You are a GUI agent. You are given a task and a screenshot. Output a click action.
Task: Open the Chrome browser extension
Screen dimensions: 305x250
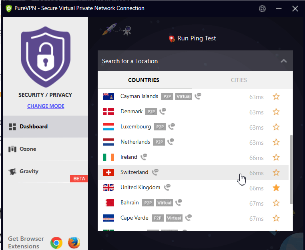[x=56, y=243]
